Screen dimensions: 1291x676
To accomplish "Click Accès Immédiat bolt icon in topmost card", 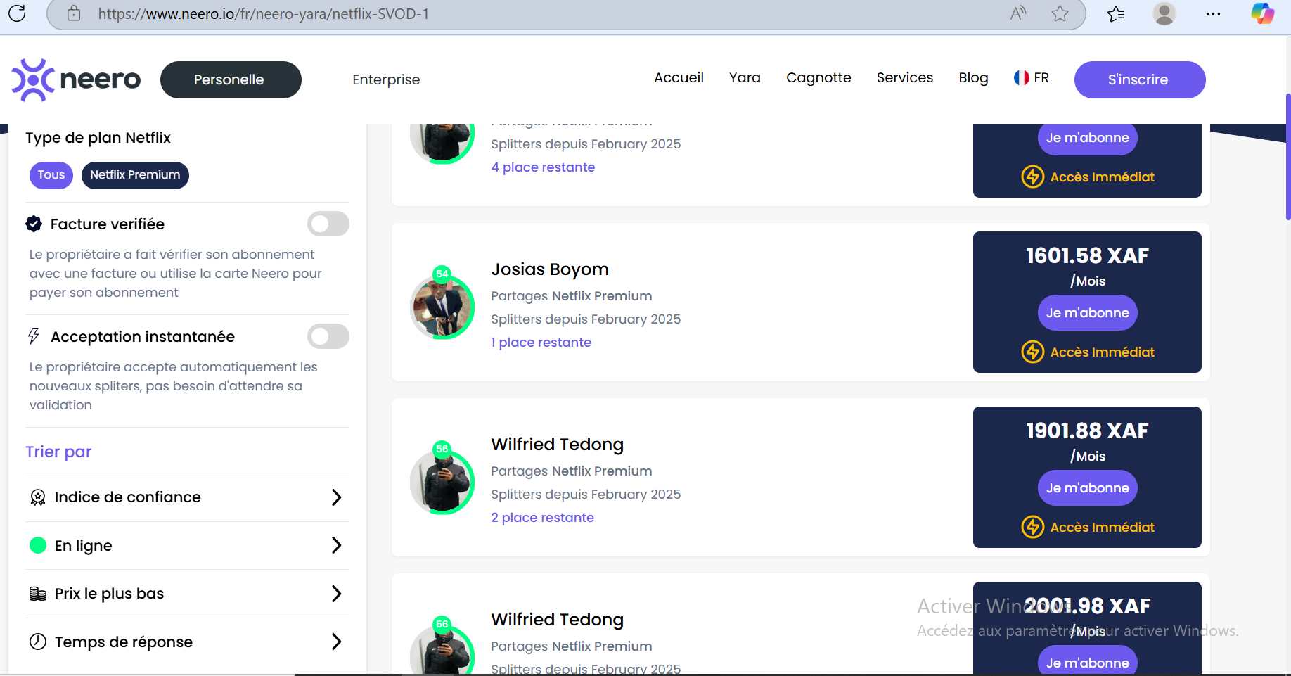I will 1032,177.
